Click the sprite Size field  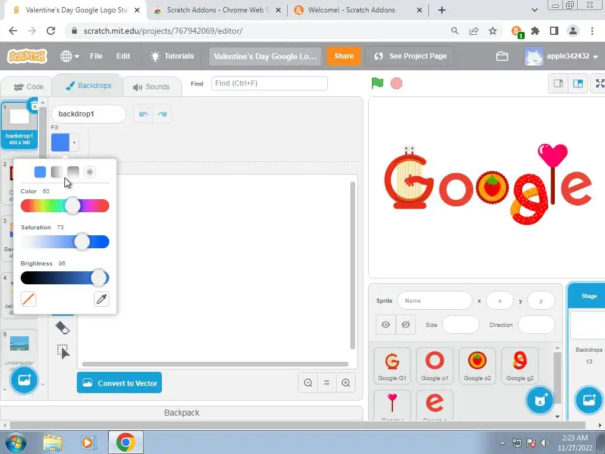[461, 325]
